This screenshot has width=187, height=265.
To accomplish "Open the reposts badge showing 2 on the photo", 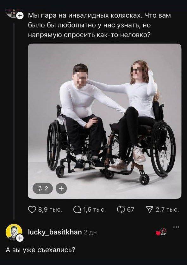I will [x=43, y=188].
